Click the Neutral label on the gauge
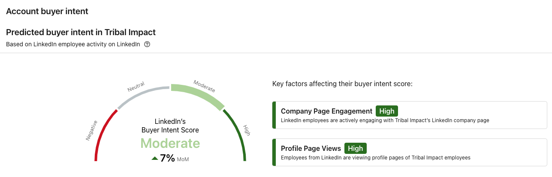Image resolution: width=552 pixels, height=177 pixels. click(x=136, y=87)
